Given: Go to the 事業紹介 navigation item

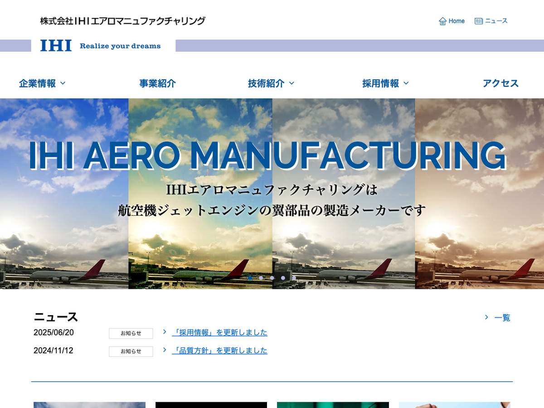Looking at the screenshot, I should tap(157, 83).
